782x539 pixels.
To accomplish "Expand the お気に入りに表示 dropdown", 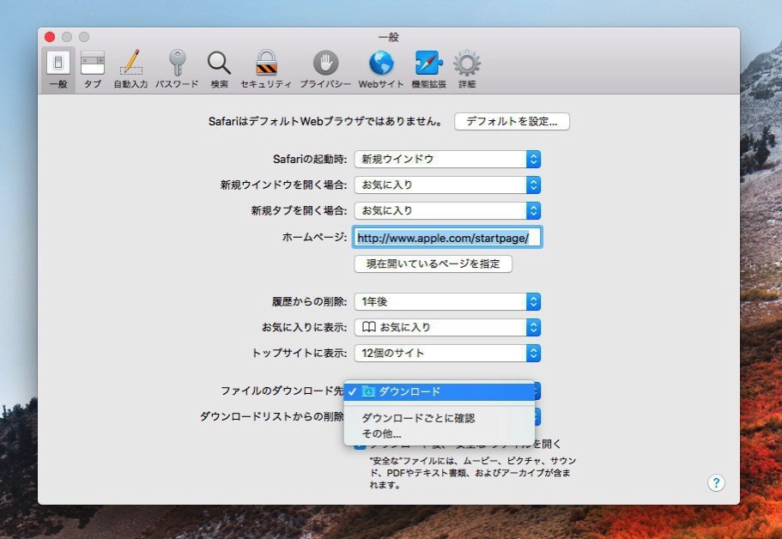I will coord(447,327).
